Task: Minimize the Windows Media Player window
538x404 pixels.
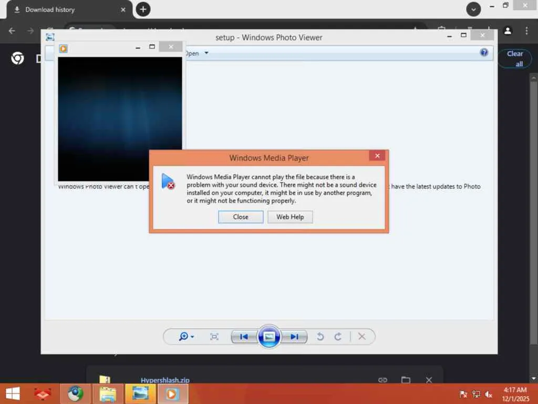Action: click(x=138, y=47)
